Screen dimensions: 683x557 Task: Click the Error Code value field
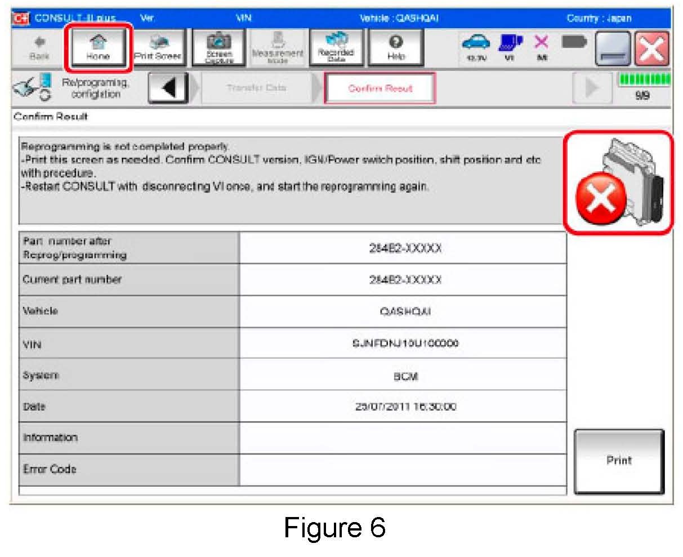click(x=403, y=470)
